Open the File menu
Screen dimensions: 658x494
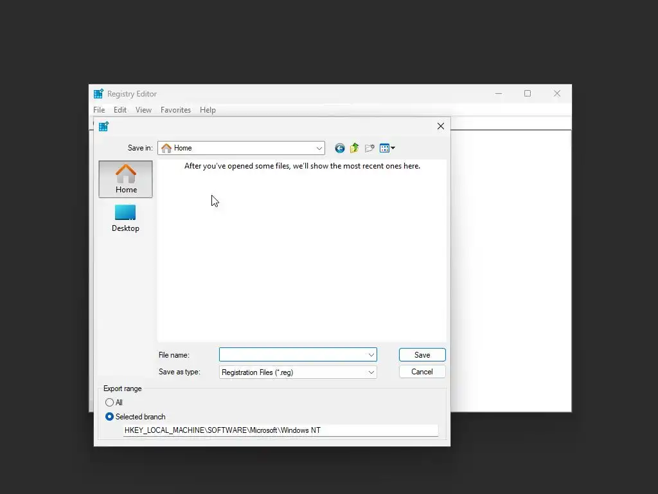[99, 110]
